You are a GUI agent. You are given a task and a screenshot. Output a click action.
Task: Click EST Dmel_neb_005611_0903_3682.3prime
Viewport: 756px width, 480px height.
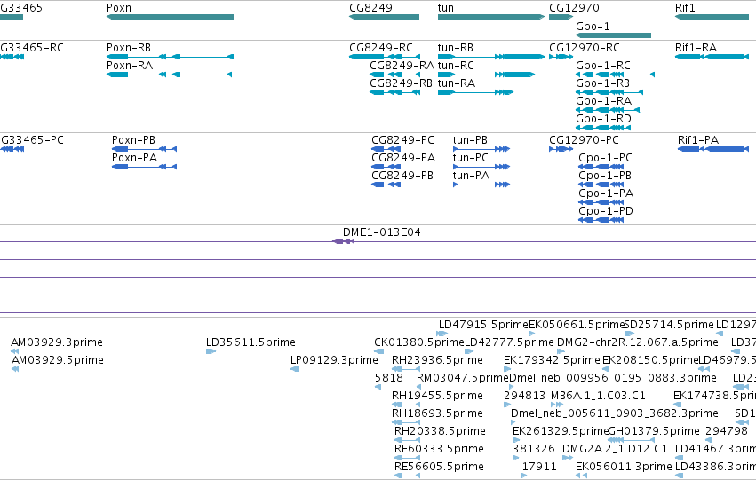tap(513, 422)
